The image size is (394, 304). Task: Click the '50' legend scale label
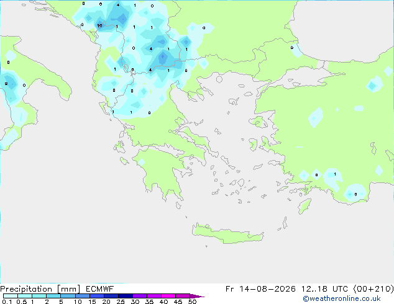point(193,302)
